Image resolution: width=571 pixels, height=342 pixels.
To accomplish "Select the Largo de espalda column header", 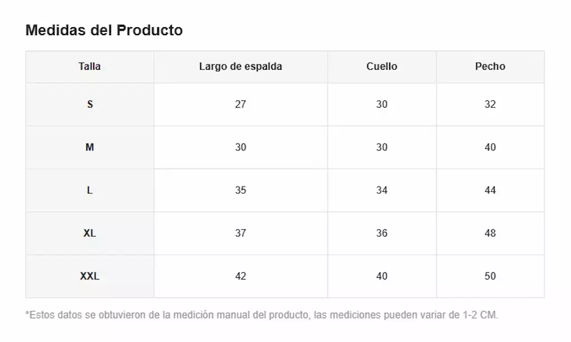I will click(240, 67).
